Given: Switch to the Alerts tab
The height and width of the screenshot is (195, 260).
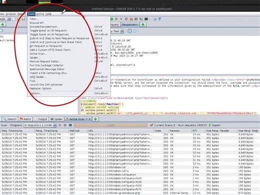Looking at the screenshot, I should click(x=25, y=119).
